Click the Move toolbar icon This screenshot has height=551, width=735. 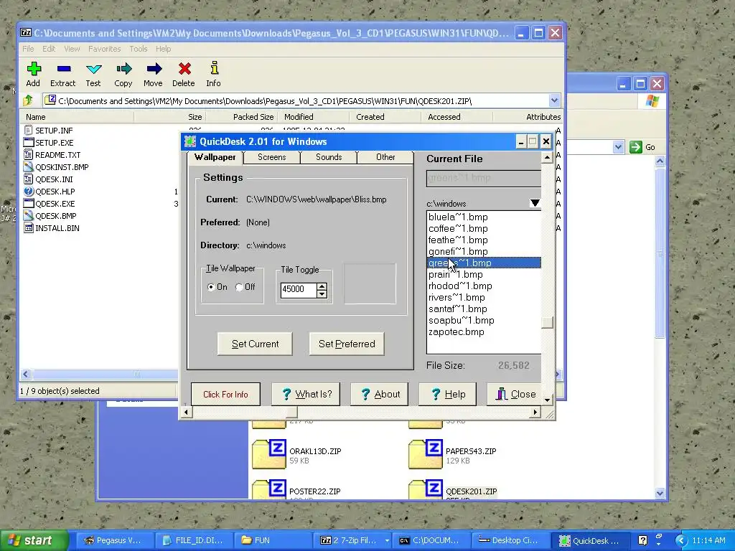point(154,69)
